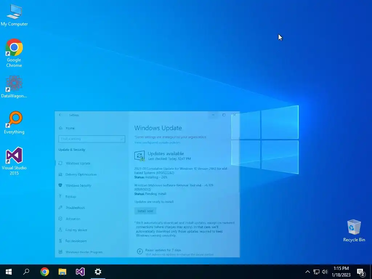Screen dimensions: 372x279
Task: Open taskbar Search magnifier
Action: coord(26,272)
